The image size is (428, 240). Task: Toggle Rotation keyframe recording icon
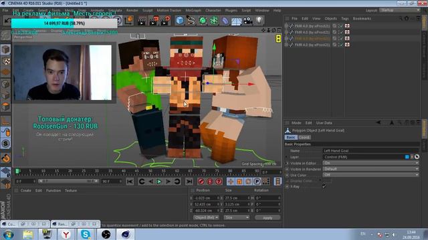point(248,181)
